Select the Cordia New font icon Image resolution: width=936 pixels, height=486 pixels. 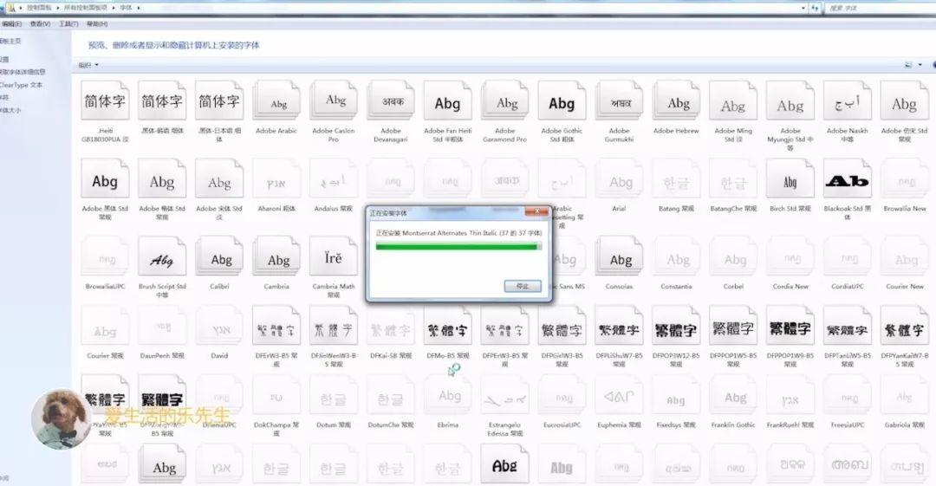[x=790, y=256]
